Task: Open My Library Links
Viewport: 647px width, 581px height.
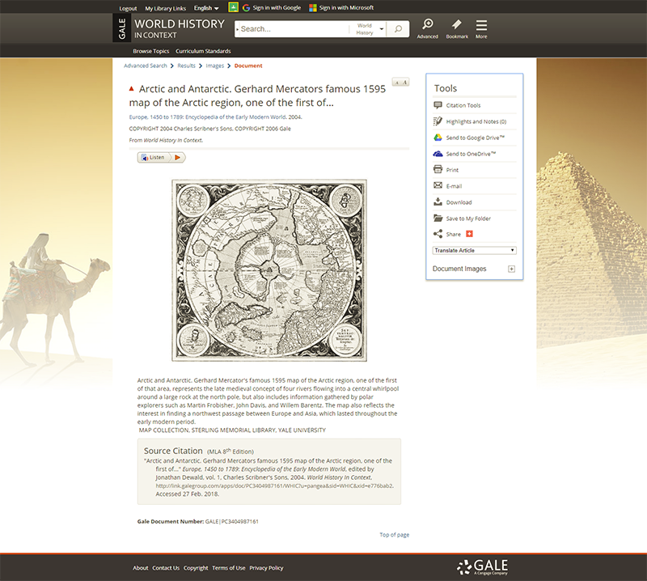Action: click(x=166, y=8)
